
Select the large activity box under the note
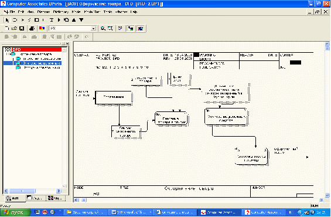click(x=226, y=117)
